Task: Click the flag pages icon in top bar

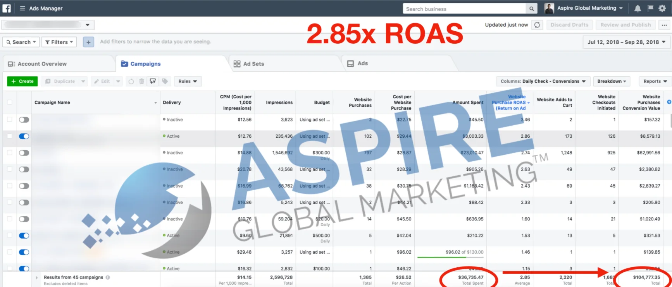Action: (x=650, y=8)
